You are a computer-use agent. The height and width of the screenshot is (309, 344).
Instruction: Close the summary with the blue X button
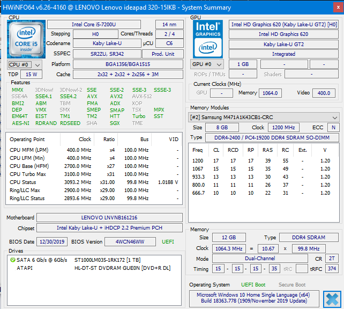[x=332, y=298]
